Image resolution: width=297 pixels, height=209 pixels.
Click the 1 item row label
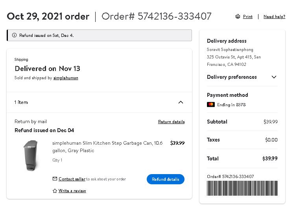pos(21,102)
